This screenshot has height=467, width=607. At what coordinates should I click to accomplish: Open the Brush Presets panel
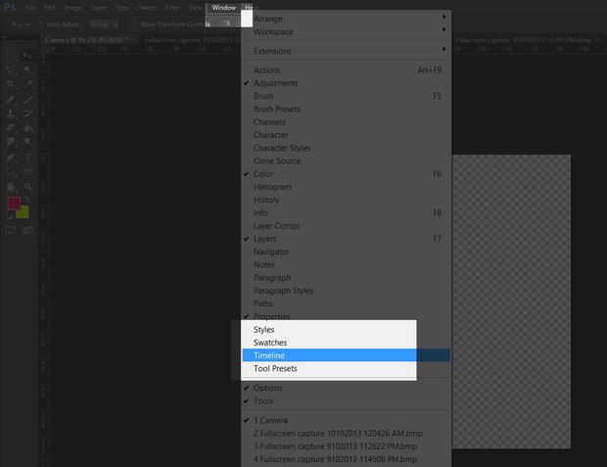(x=346, y=109)
